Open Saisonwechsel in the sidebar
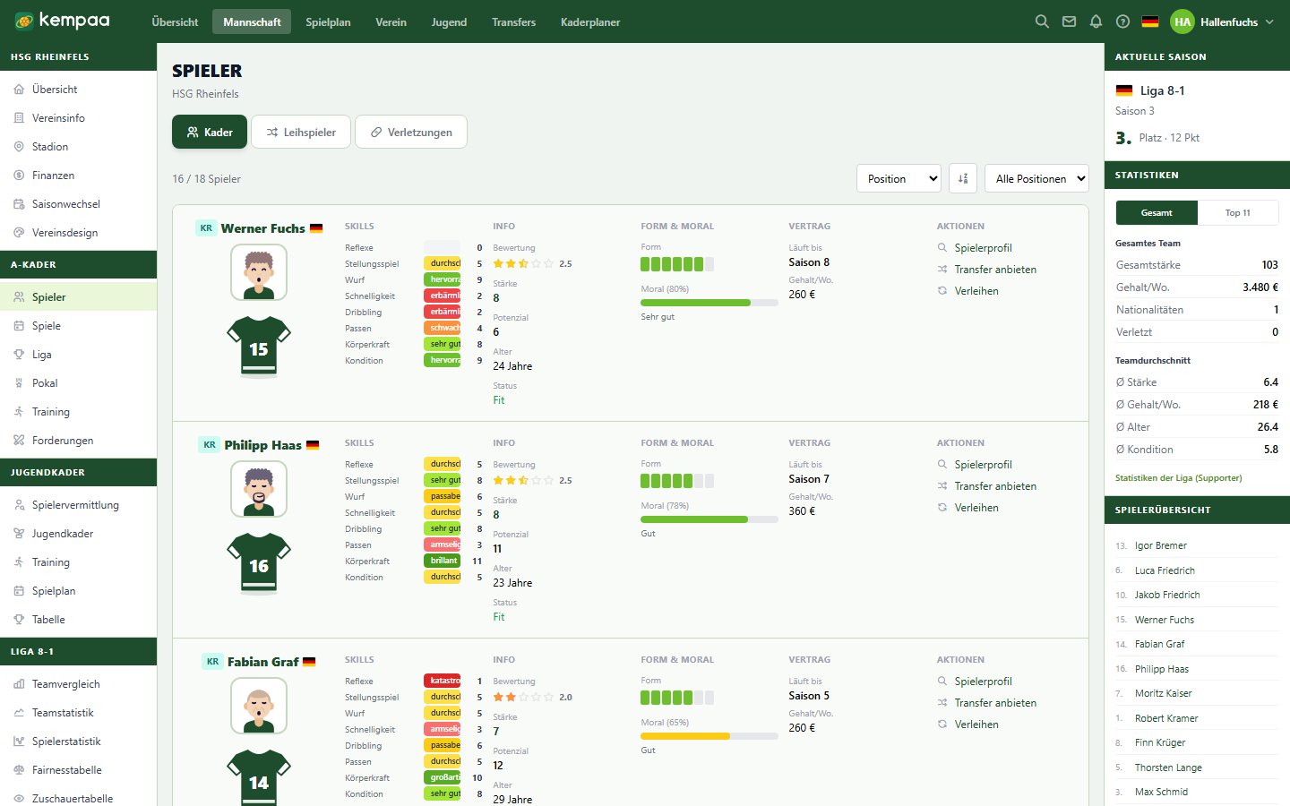This screenshot has width=1290, height=806. pyautogui.click(x=78, y=204)
